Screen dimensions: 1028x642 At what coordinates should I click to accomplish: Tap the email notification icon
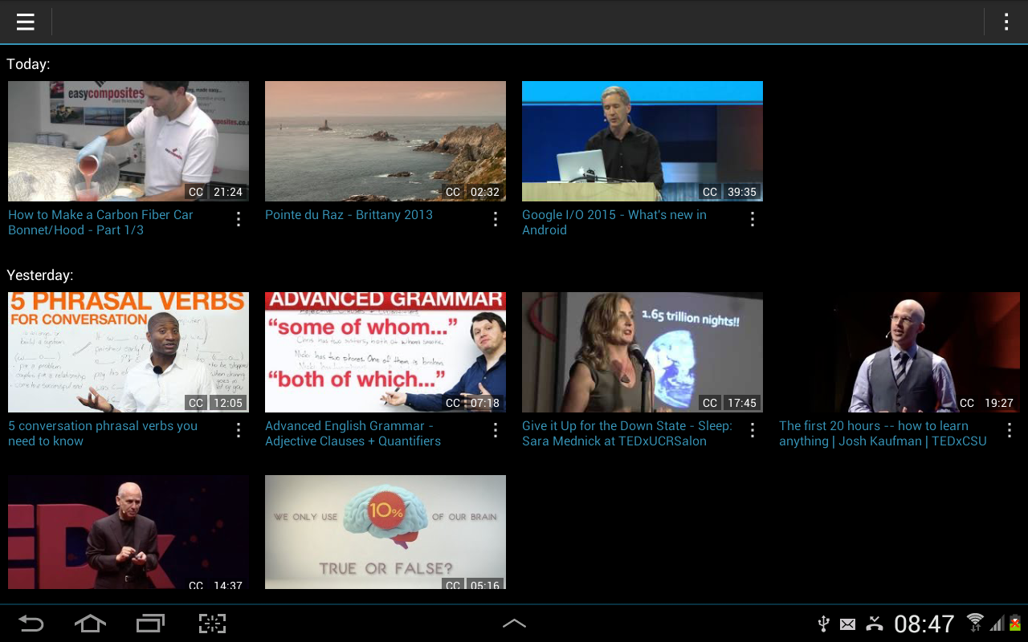[848, 624]
